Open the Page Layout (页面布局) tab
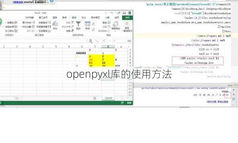Viewport: 238px width, 143px height. (x=95, y=17)
